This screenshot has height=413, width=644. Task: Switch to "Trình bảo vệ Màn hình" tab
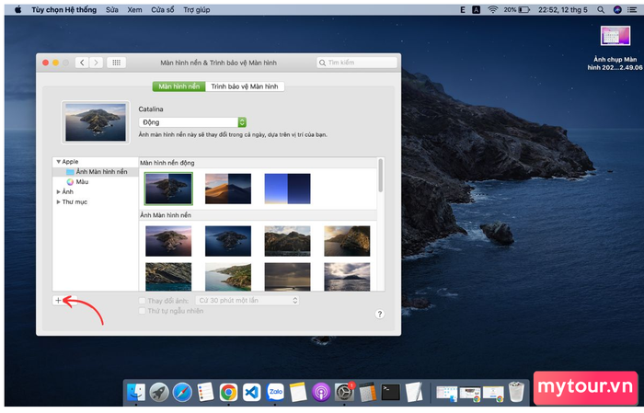[x=246, y=86]
